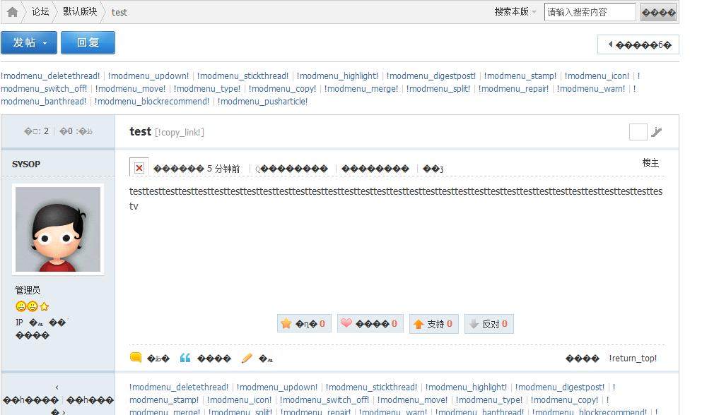Click the top !modmenu_stickthread! link
This screenshot has width=702, height=415.
(x=242, y=76)
